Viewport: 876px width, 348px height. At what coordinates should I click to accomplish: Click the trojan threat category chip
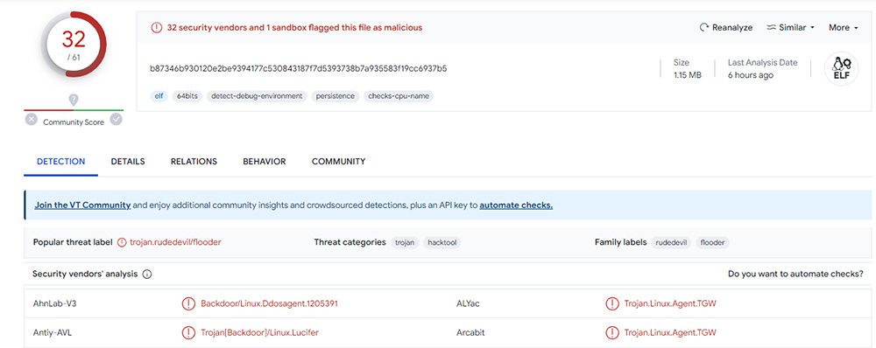pos(405,242)
